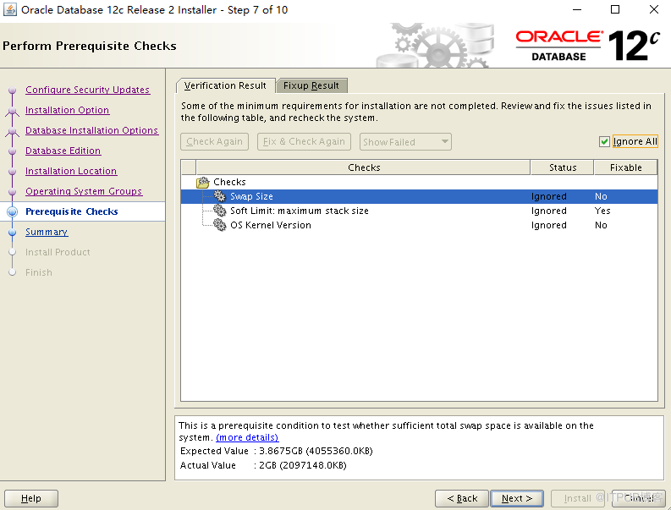
Task: Click the Fixable column header
Action: click(x=625, y=167)
